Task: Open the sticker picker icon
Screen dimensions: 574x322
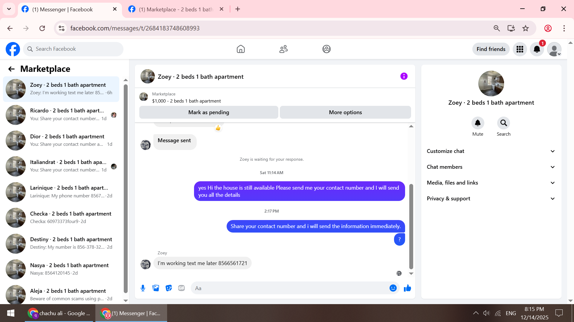Action: (x=169, y=288)
